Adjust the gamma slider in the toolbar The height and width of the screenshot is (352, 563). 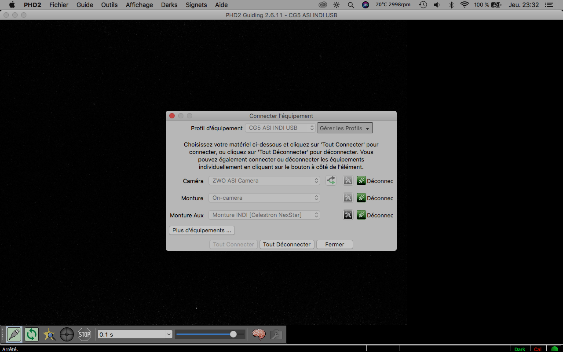210,334
